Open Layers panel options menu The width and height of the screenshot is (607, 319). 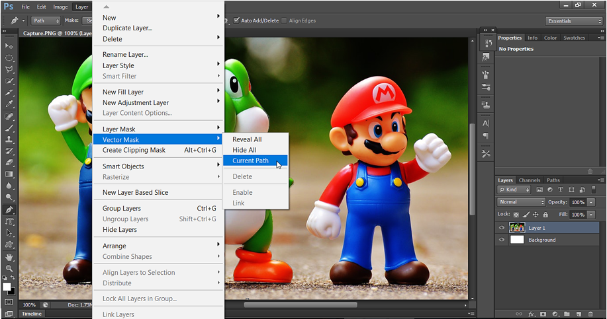(601, 180)
